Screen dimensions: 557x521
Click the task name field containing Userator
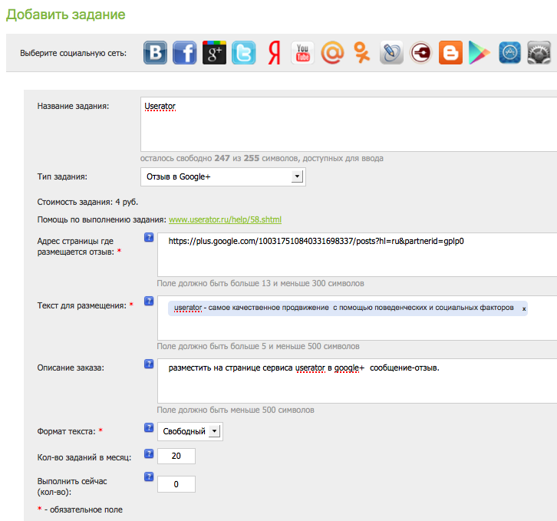[x=348, y=124]
